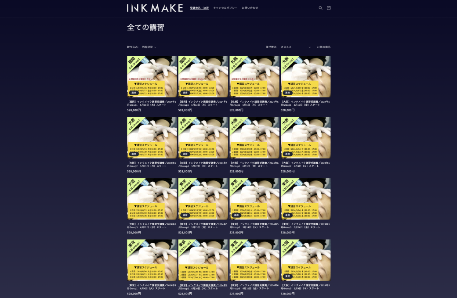Open the 大阪 5月 Group1 course thumbnail
Screen dimensions: 457x298
tap(306, 76)
